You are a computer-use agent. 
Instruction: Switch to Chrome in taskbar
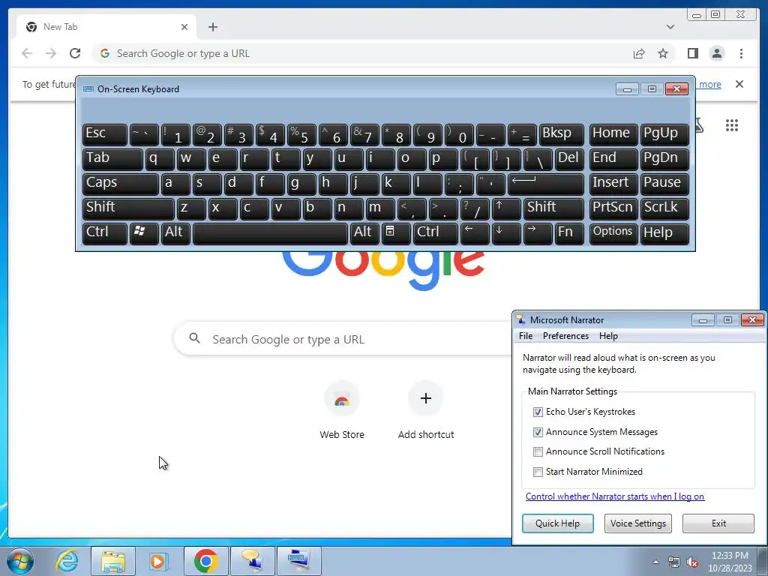click(x=205, y=561)
